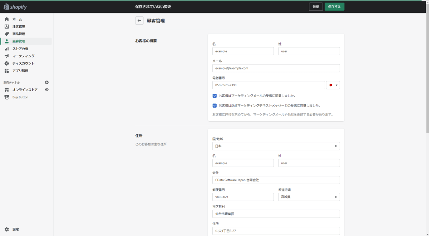Image resolution: width=429 pixels, height=236 pixels.
Task: Expand the 国/地域 dropdown showing 日本
Action: 276,146
